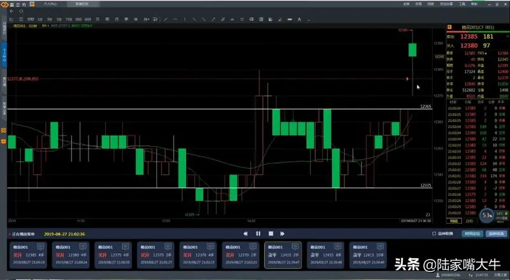Toggle the 品种联播 checkbox
The width and height of the screenshot is (510, 280).
[x=434, y=234]
